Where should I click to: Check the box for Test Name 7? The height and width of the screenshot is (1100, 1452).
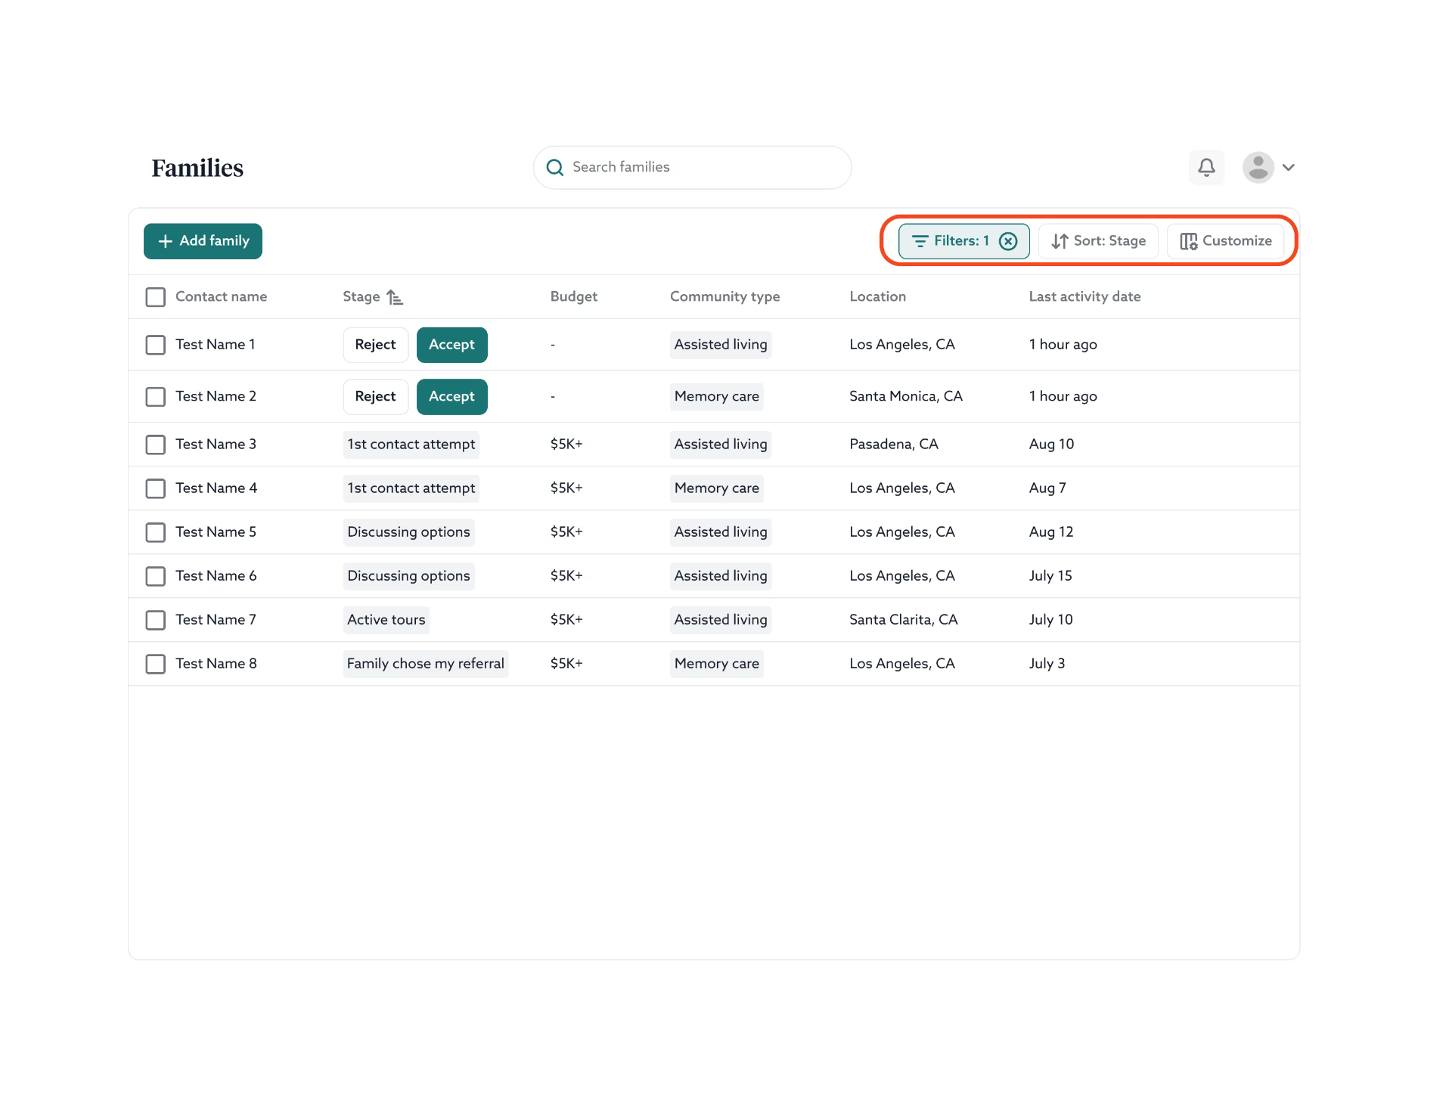pyautogui.click(x=156, y=620)
